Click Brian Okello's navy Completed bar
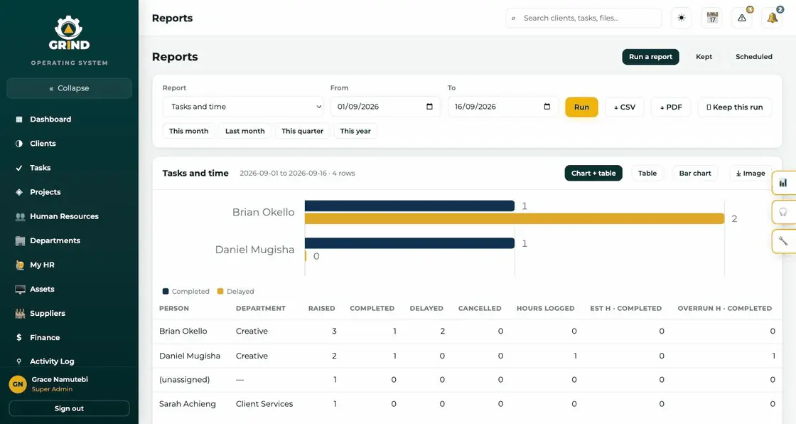Viewport: 796px width, 424px height. click(x=409, y=206)
